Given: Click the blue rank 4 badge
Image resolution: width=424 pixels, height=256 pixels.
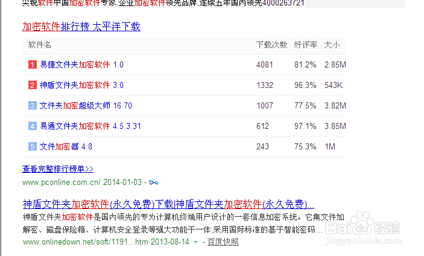Looking at the screenshot, I should click(33, 126).
